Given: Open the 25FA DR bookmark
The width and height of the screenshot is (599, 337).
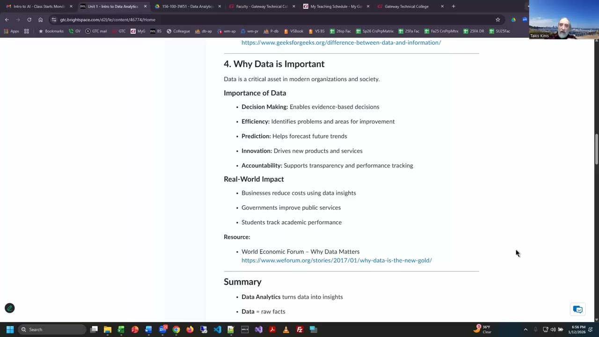Looking at the screenshot, I should click(x=474, y=31).
